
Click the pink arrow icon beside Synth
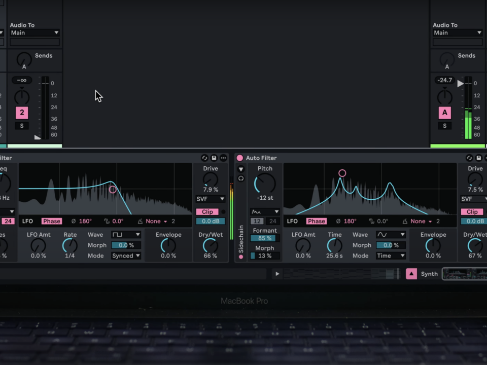point(411,274)
